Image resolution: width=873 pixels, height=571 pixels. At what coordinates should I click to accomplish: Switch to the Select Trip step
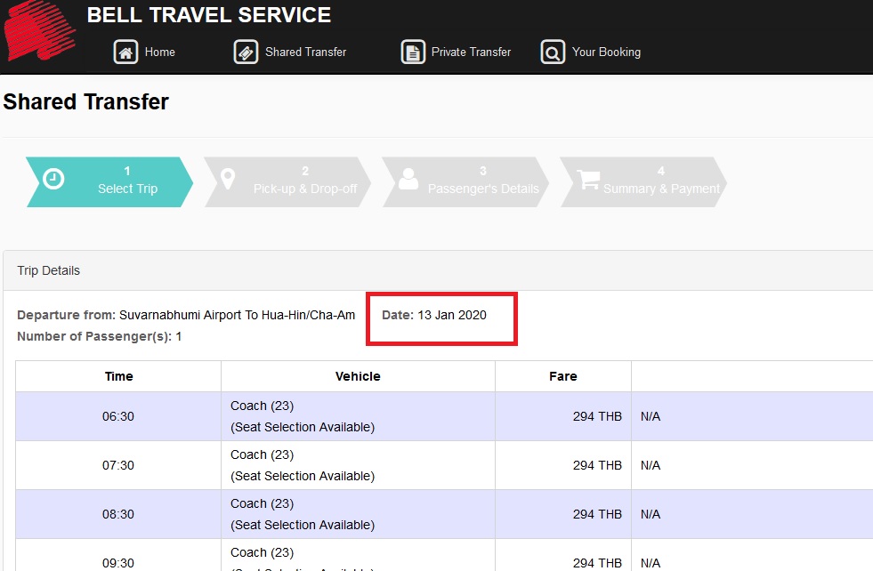coord(126,182)
